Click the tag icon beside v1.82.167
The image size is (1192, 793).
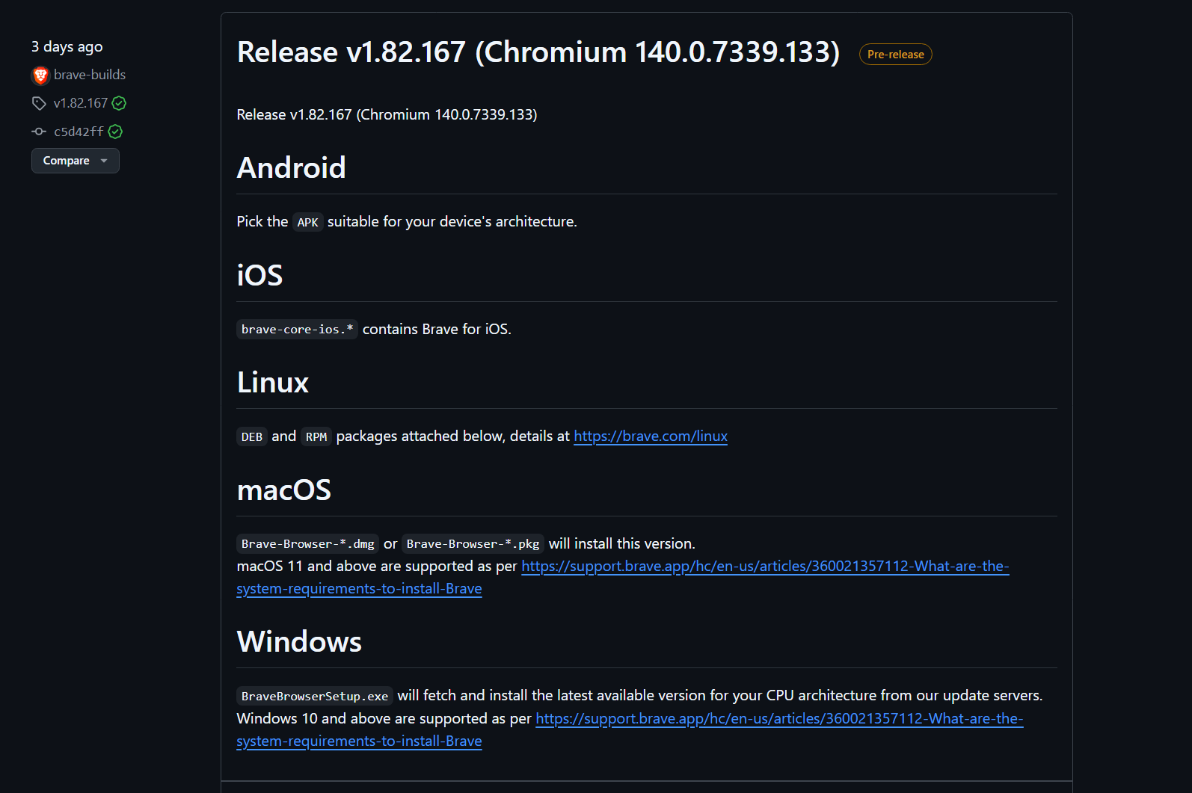(39, 103)
